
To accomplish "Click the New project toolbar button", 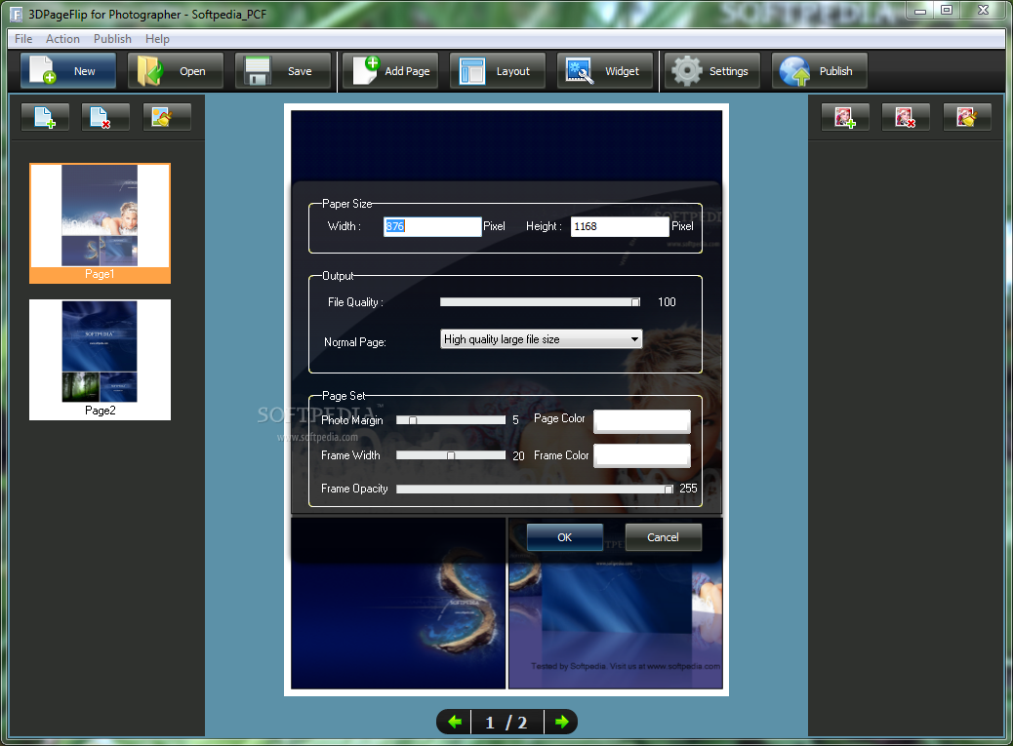I will click(68, 71).
